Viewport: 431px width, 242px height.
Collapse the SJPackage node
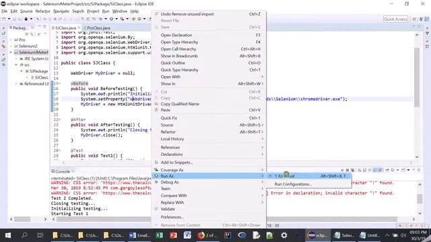click(x=22, y=71)
